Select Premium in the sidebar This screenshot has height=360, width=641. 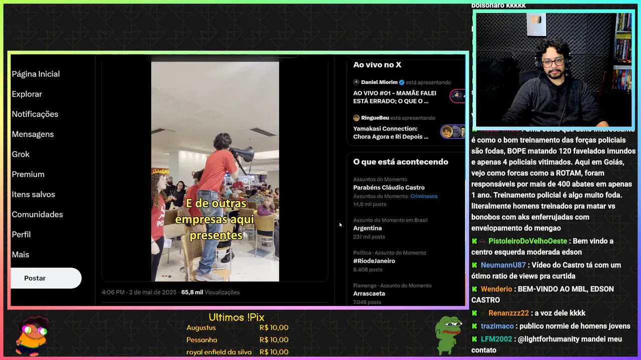pos(28,174)
